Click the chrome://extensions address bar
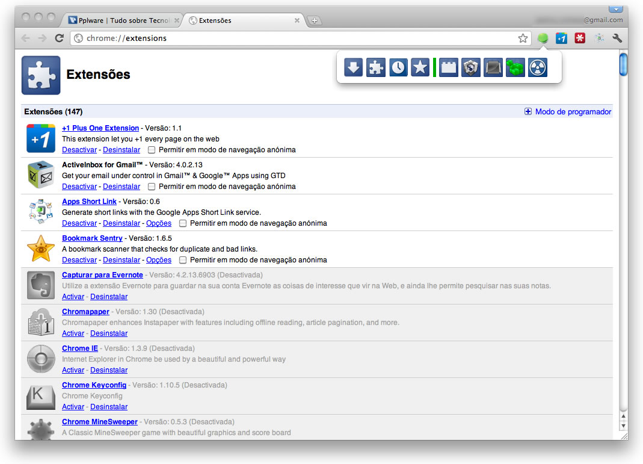The height and width of the screenshot is (464, 643). pyautogui.click(x=300, y=38)
